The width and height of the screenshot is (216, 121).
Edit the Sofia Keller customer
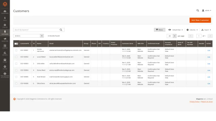[x=209, y=64]
